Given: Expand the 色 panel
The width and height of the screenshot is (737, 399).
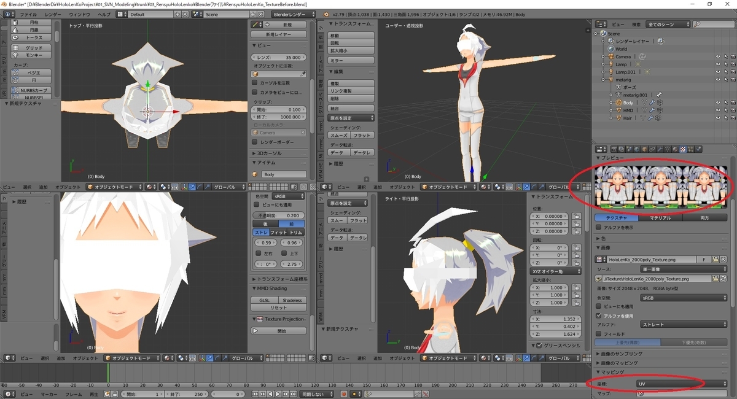Looking at the screenshot, I should click(601, 238).
